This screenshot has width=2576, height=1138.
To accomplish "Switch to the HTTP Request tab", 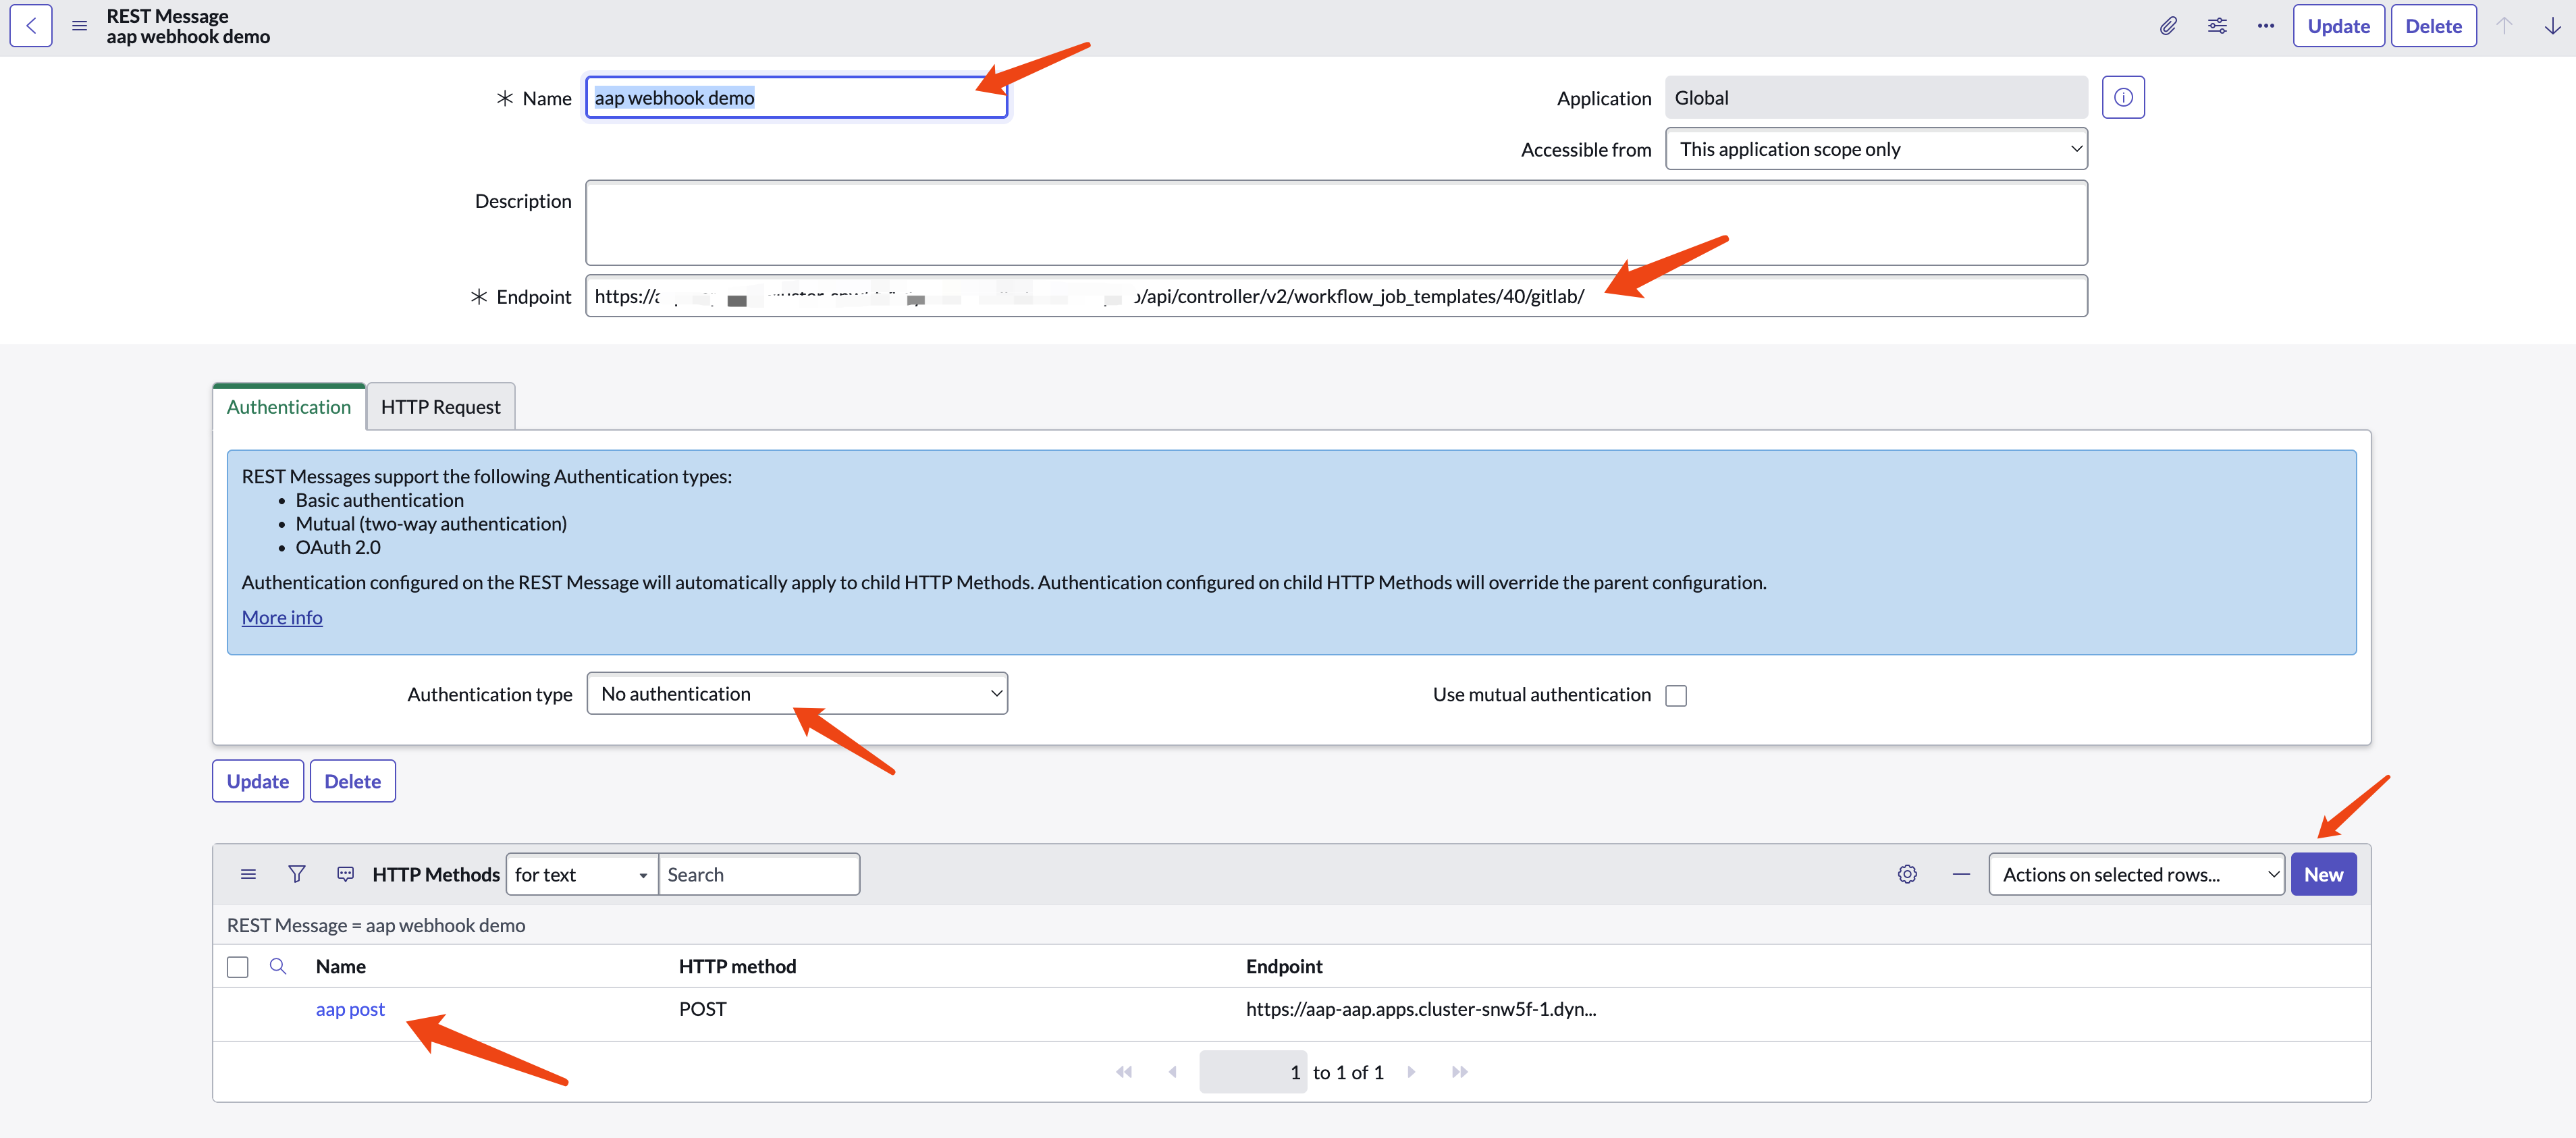I will tap(440, 407).
